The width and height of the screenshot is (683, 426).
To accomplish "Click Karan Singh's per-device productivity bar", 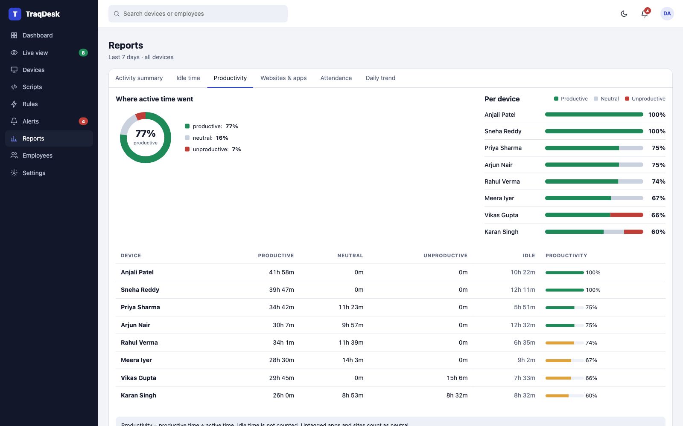I will [594, 232].
